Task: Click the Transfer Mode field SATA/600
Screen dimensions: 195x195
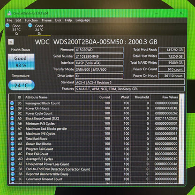Action: click(x=99, y=69)
